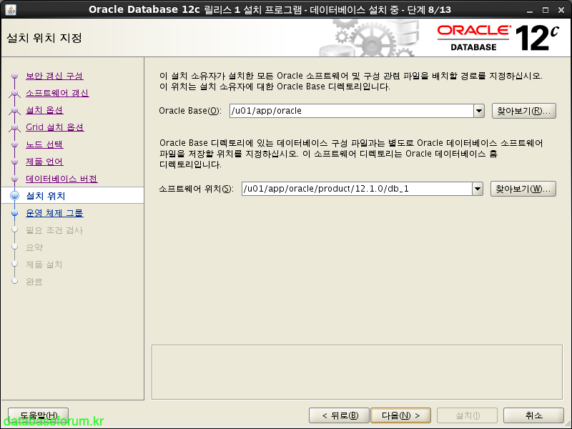Viewport: 572px width, 429px height.
Task: Go to 소프트웨어 갱신 step
Action: coord(57,93)
